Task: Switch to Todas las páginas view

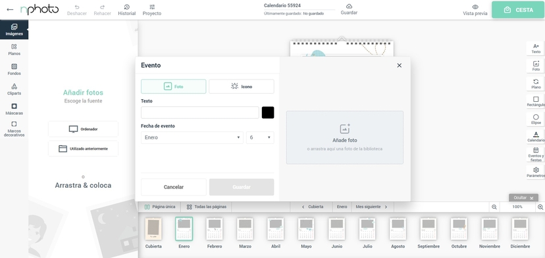Action: (x=207, y=207)
